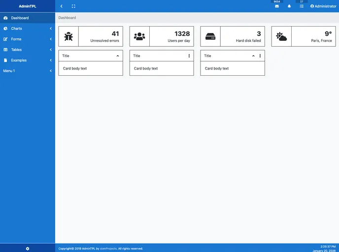Click the 2:25:37 PM footer clock

[328, 247]
